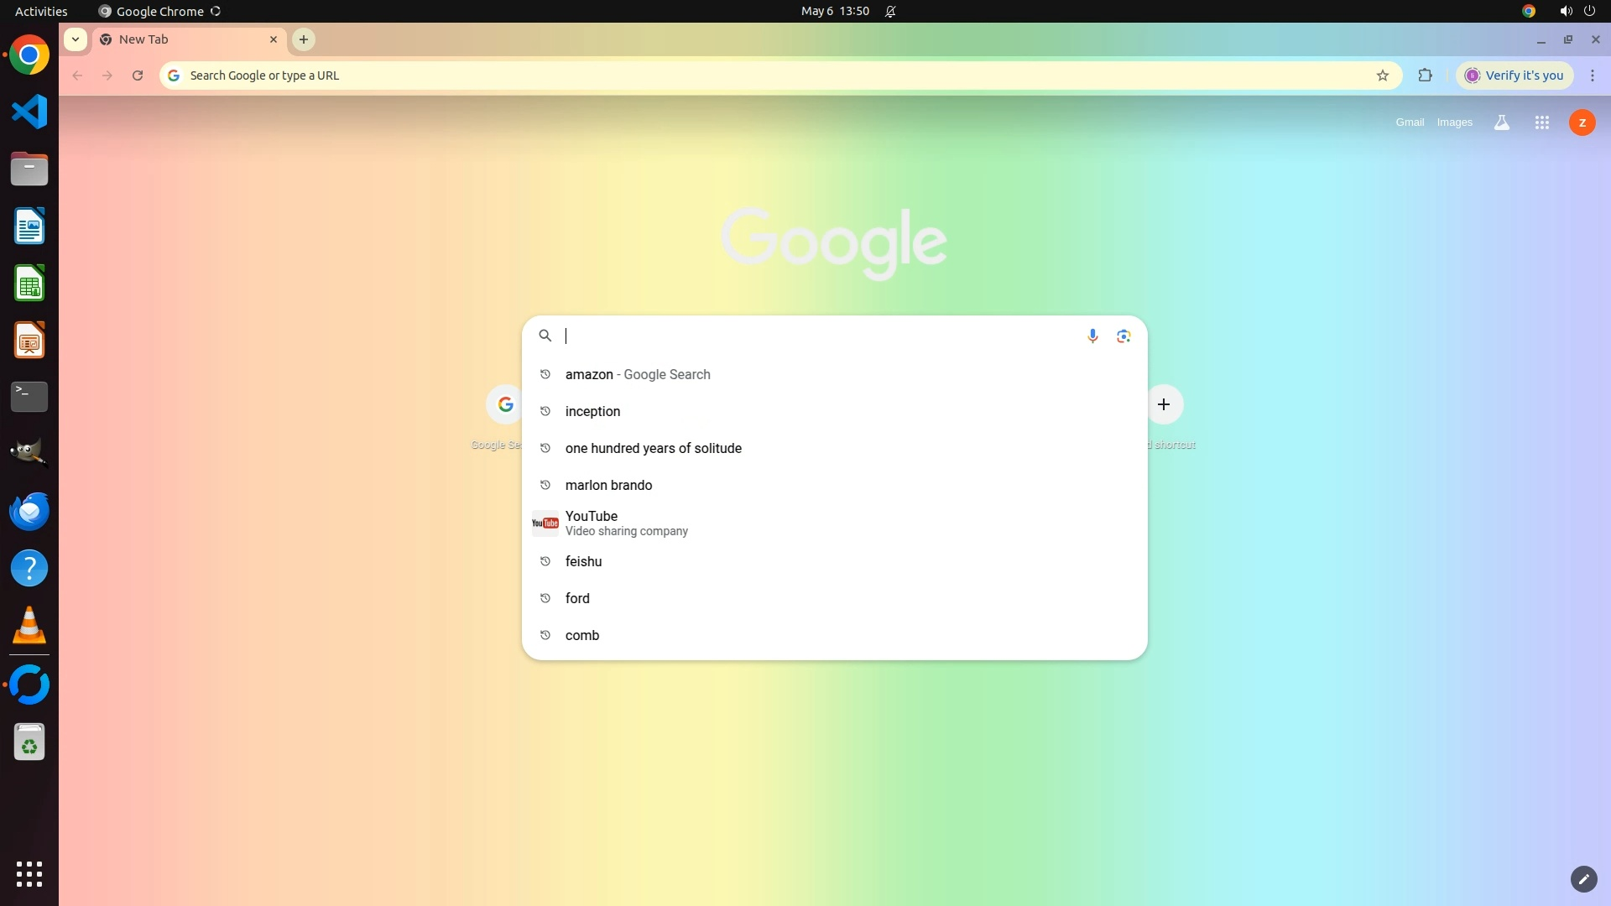Bookmark this tab with star icon
This screenshot has width=1611, height=906.
click(x=1382, y=75)
